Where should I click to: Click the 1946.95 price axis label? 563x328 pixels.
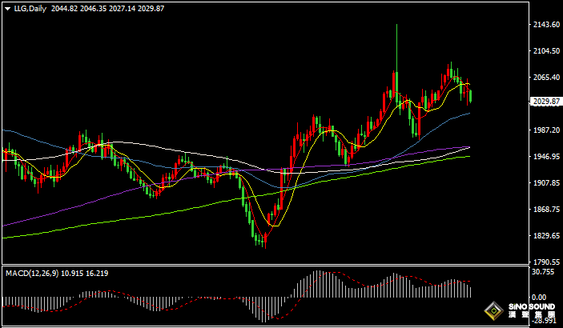coord(545,157)
